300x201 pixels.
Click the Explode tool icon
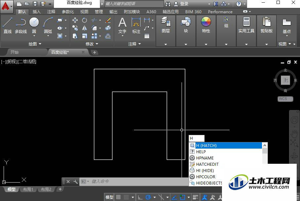point(108,28)
